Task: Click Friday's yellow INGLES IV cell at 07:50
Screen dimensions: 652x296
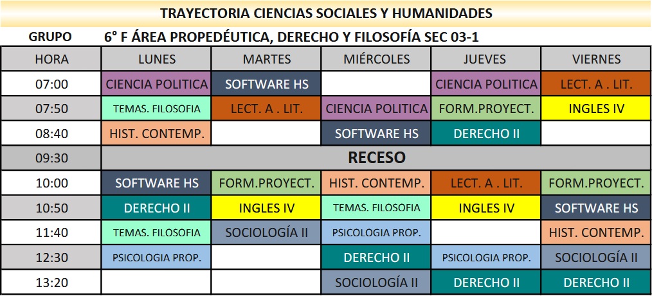Action: [596, 109]
